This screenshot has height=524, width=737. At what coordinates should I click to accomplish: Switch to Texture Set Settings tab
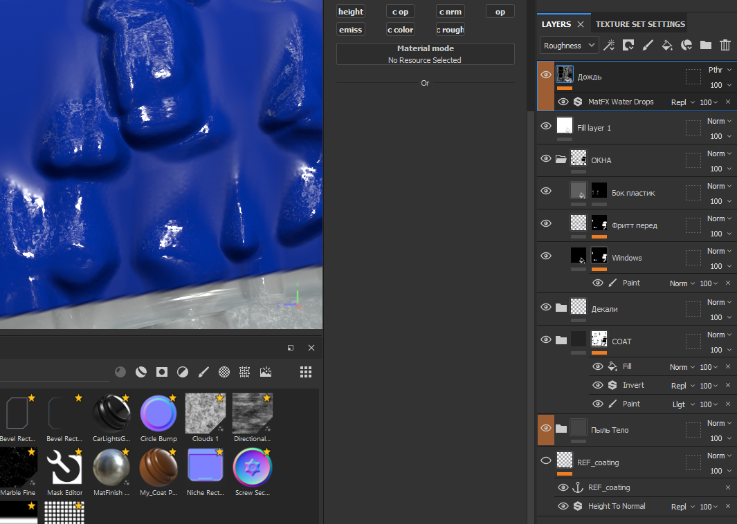pyautogui.click(x=640, y=24)
